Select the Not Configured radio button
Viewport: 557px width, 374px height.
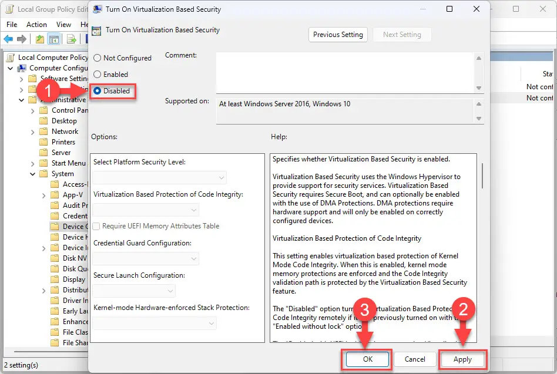pyautogui.click(x=97, y=58)
